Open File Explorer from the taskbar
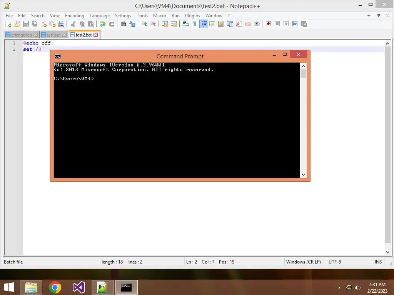This screenshot has width=394, height=295. pyautogui.click(x=31, y=287)
